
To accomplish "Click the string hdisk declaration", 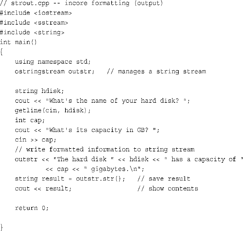I will (39, 91).
